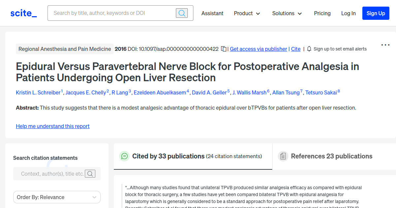Click the scite_ logo
This screenshot has width=396, height=208.
point(23,13)
